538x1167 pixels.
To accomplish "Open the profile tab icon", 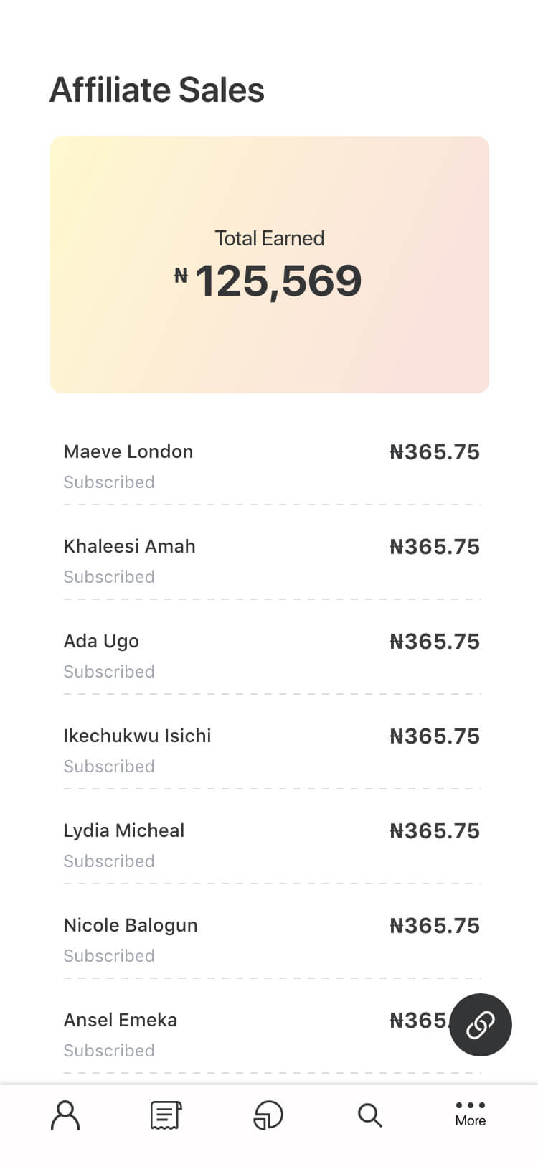I will point(65,1115).
